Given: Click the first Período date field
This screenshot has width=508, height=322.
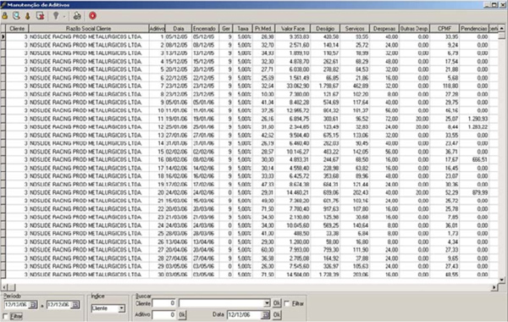Looking at the screenshot, I should click(x=17, y=305).
